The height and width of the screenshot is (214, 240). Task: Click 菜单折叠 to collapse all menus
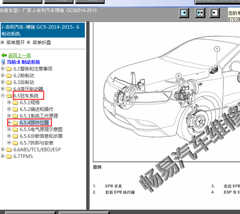[x=41, y=43]
